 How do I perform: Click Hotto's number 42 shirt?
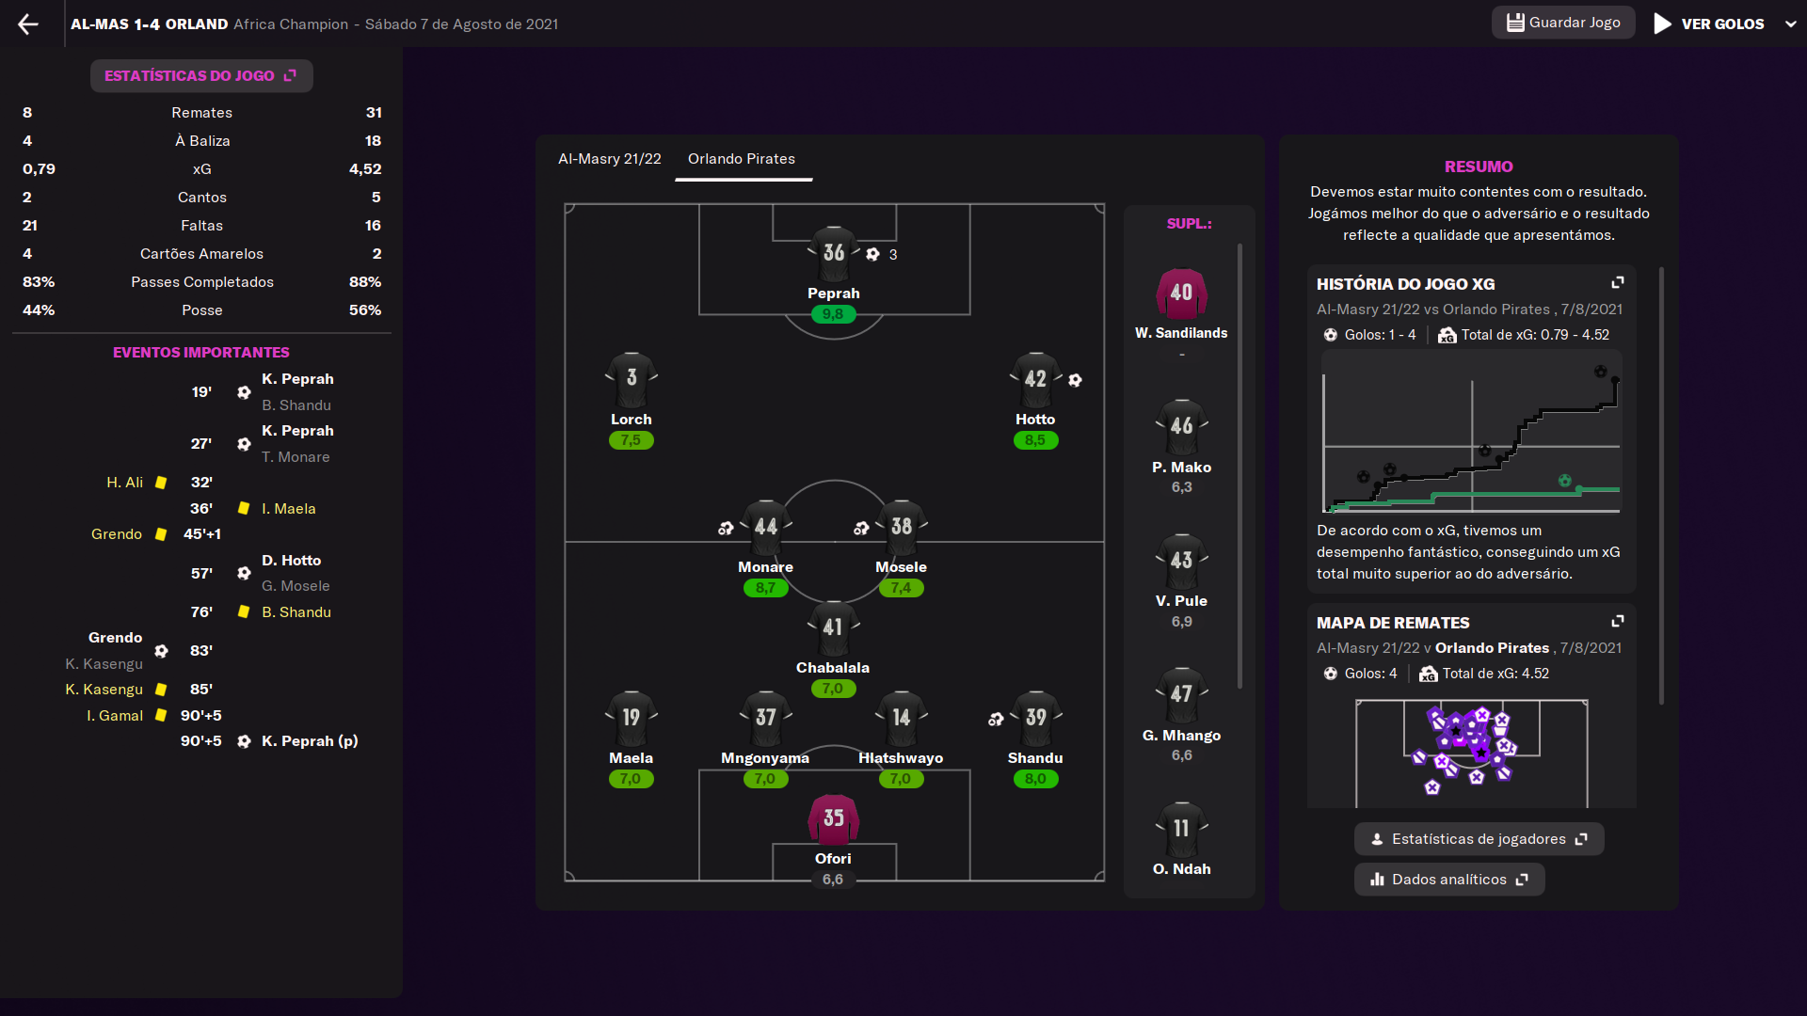point(1035,379)
